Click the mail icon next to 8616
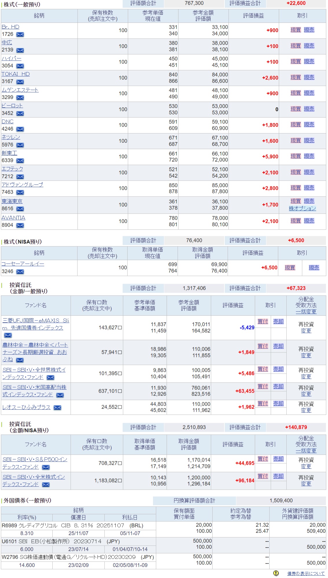Image resolution: width=328 pixels, height=578 pixels. pyautogui.click(x=20, y=209)
